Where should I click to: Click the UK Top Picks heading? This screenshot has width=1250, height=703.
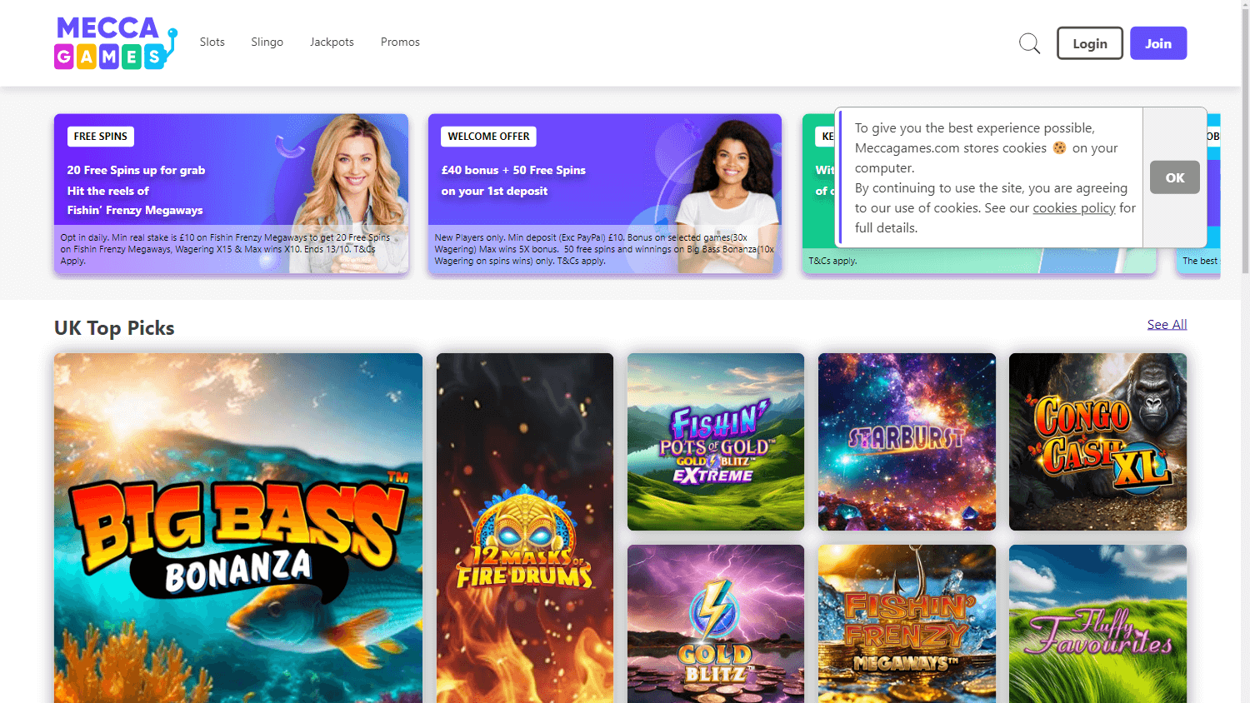pyautogui.click(x=114, y=328)
